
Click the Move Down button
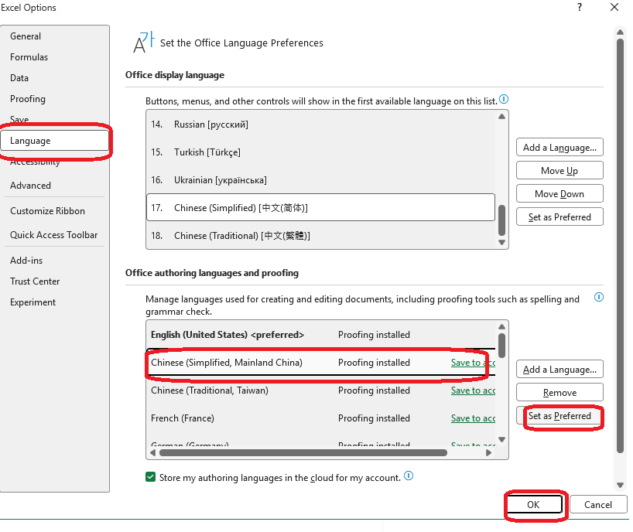(559, 194)
